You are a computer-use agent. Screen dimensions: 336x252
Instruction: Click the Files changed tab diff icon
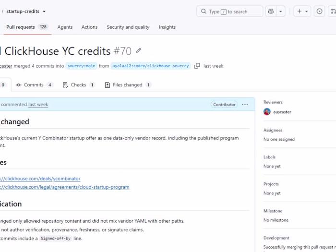click(108, 85)
